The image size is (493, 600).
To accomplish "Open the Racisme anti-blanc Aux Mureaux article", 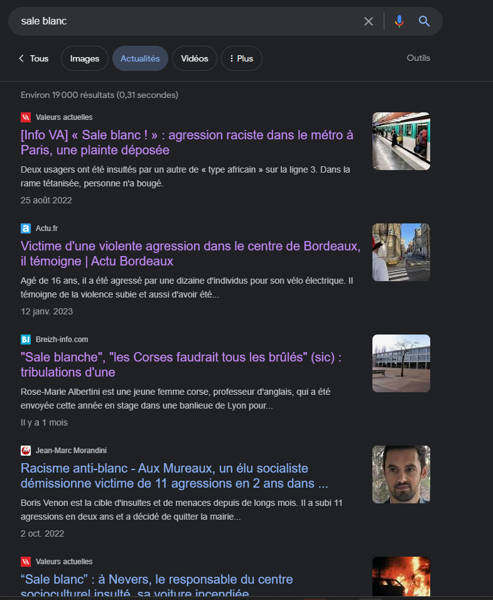I will [174, 476].
